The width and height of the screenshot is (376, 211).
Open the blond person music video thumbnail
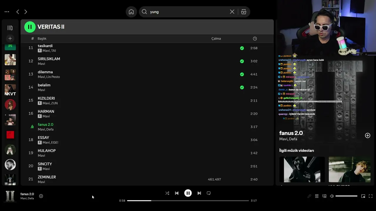coord(350,169)
